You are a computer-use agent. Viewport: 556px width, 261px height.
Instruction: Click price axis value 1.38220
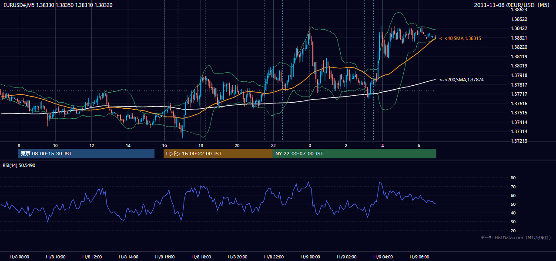519,47
